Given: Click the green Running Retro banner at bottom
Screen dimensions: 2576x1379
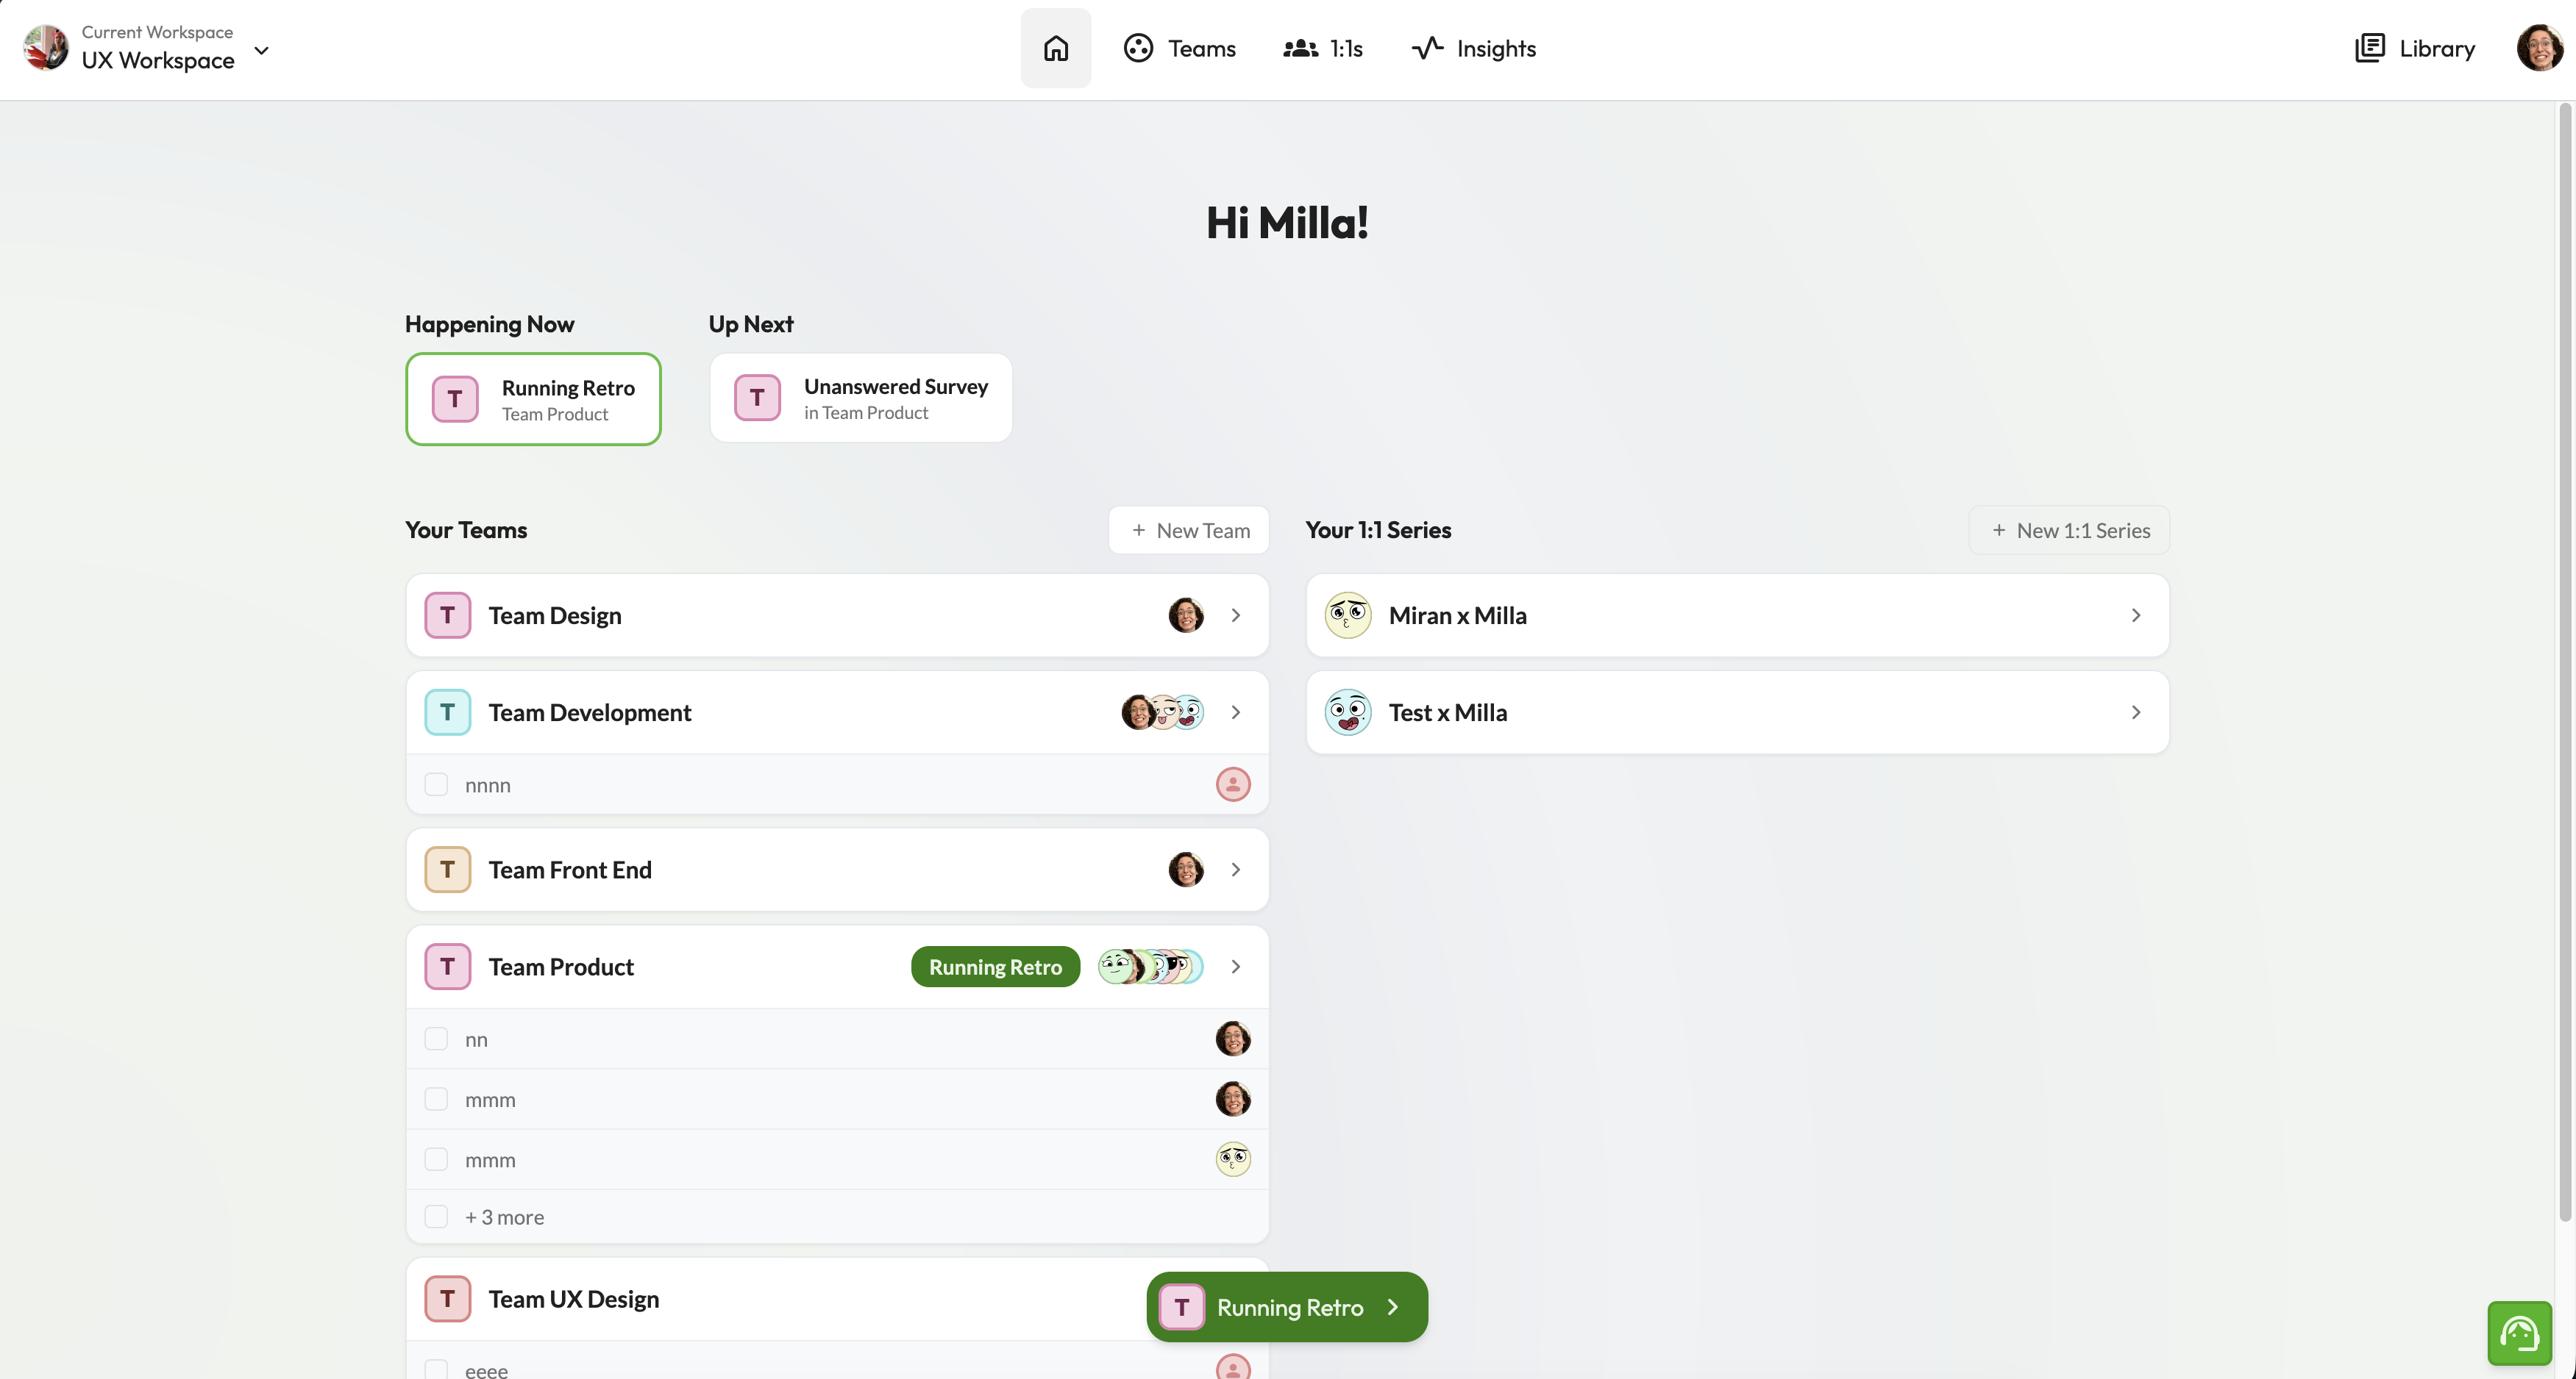Looking at the screenshot, I should [1287, 1307].
